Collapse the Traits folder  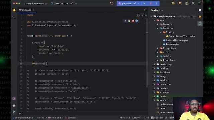(x=160, y=32)
